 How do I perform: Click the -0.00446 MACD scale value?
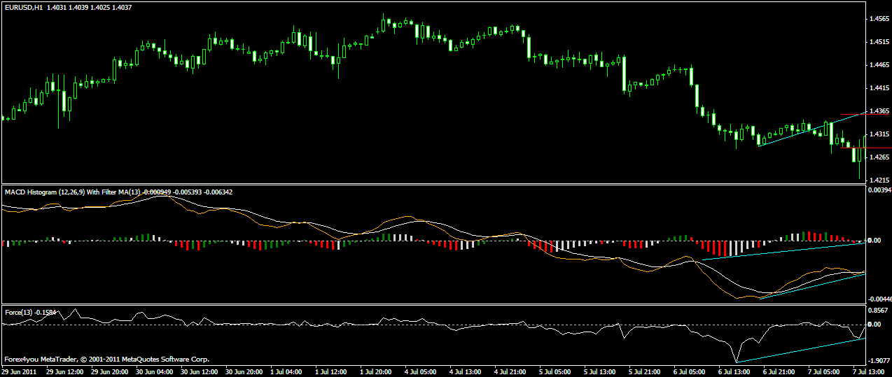click(879, 299)
